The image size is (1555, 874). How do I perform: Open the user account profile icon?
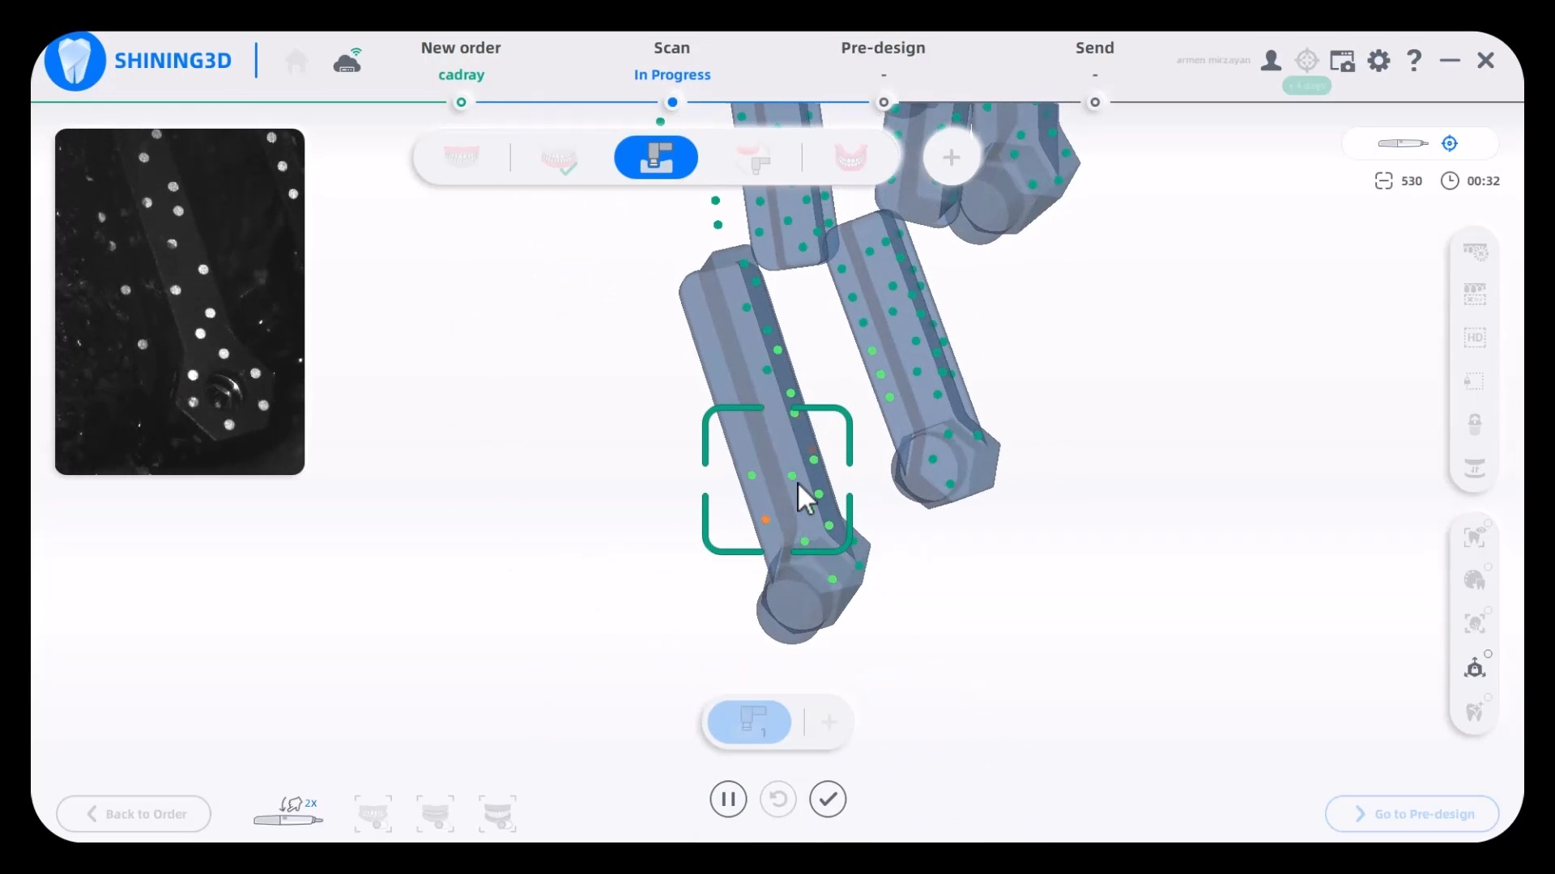point(1271,61)
